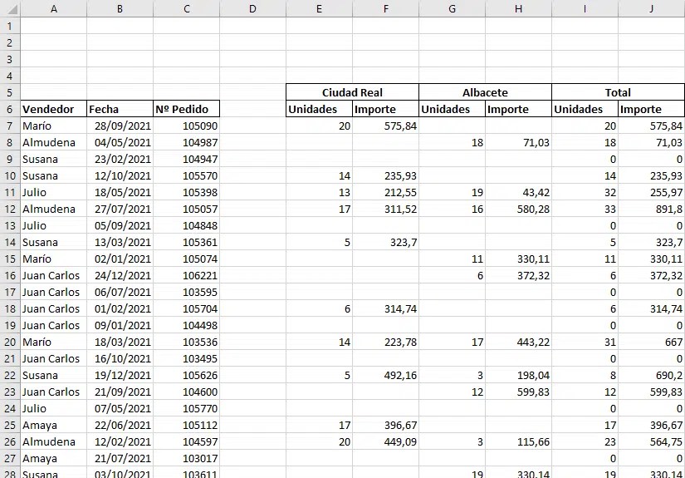Select the value 443,22
Screen dimensions: 685x478
519,342
